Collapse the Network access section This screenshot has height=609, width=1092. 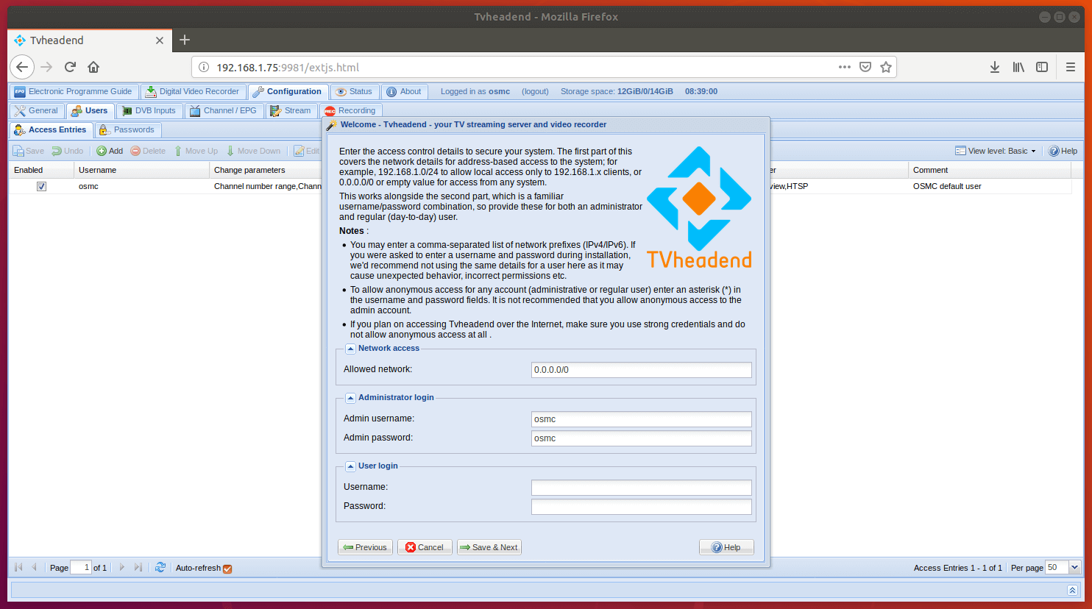pos(350,349)
